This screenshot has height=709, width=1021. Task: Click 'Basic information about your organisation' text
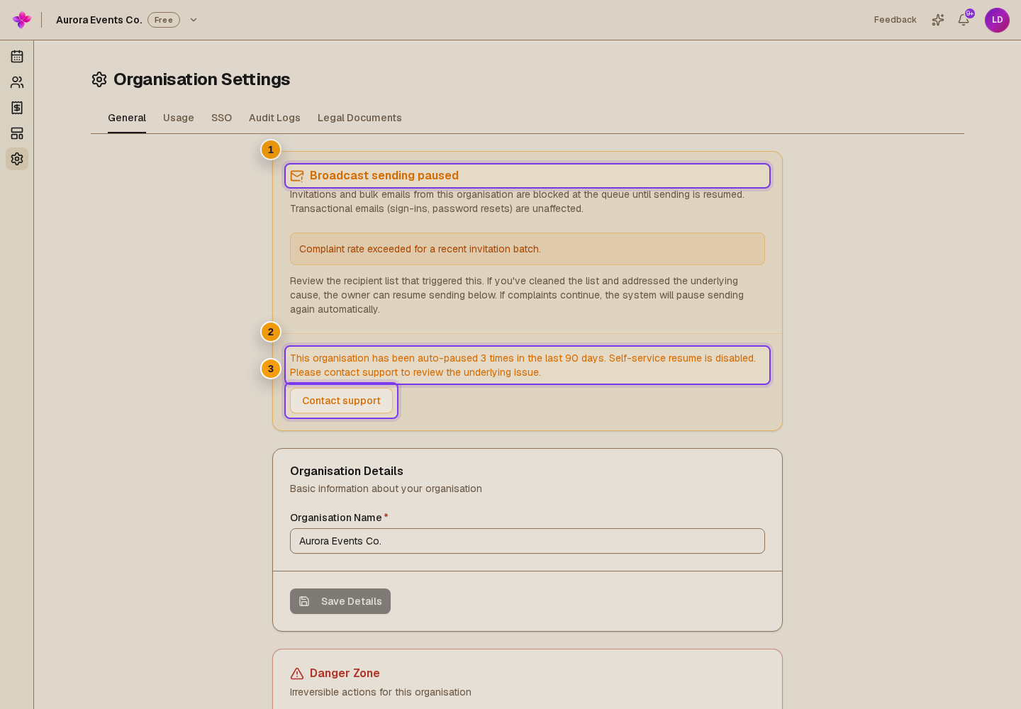pyautogui.click(x=386, y=489)
